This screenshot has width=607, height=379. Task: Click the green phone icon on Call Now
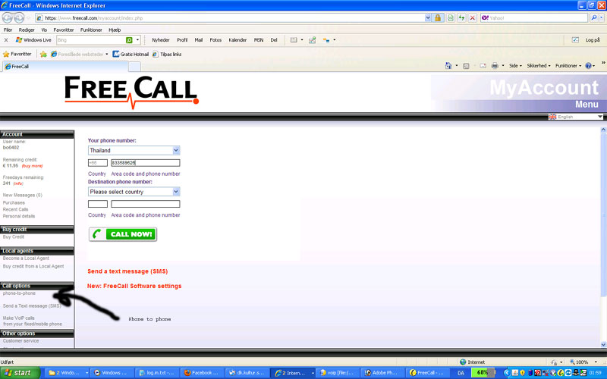pyautogui.click(x=97, y=234)
